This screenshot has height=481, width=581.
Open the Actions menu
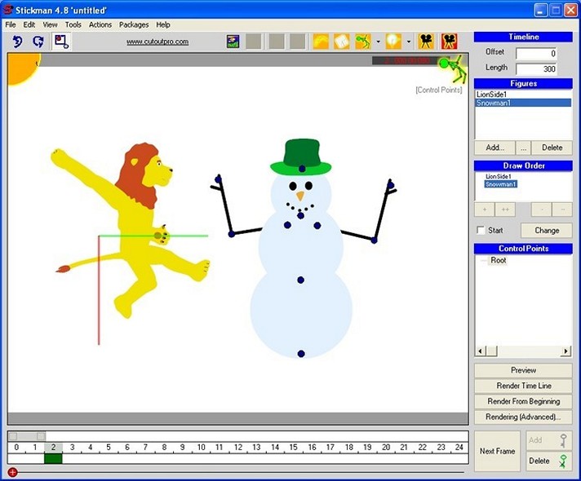pos(100,24)
